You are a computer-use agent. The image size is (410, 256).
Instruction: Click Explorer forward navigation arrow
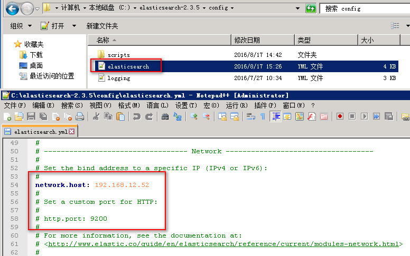(27, 9)
